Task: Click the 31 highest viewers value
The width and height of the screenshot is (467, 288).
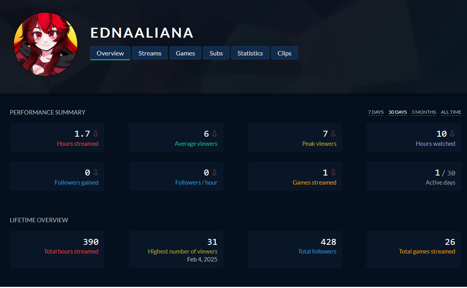Action: pyautogui.click(x=212, y=242)
